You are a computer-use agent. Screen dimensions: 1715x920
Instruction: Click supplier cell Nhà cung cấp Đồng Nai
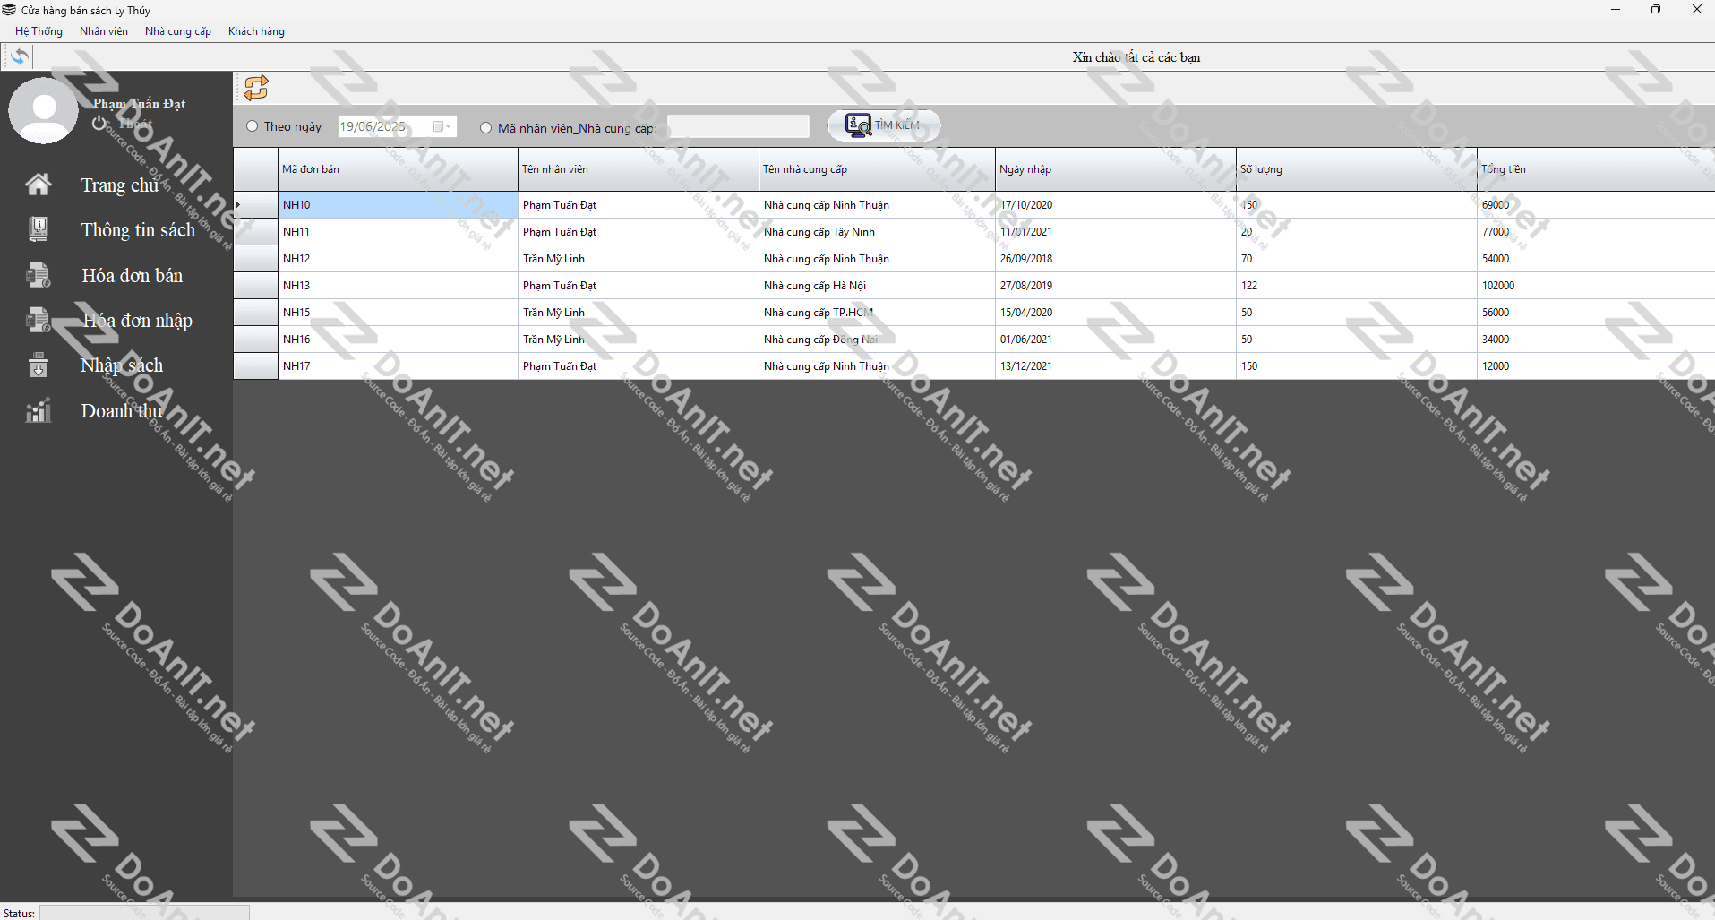[877, 340]
